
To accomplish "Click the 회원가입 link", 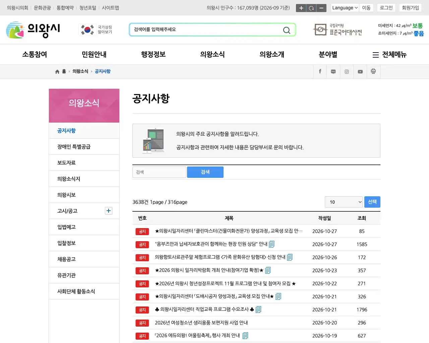I will pyautogui.click(x=411, y=8).
